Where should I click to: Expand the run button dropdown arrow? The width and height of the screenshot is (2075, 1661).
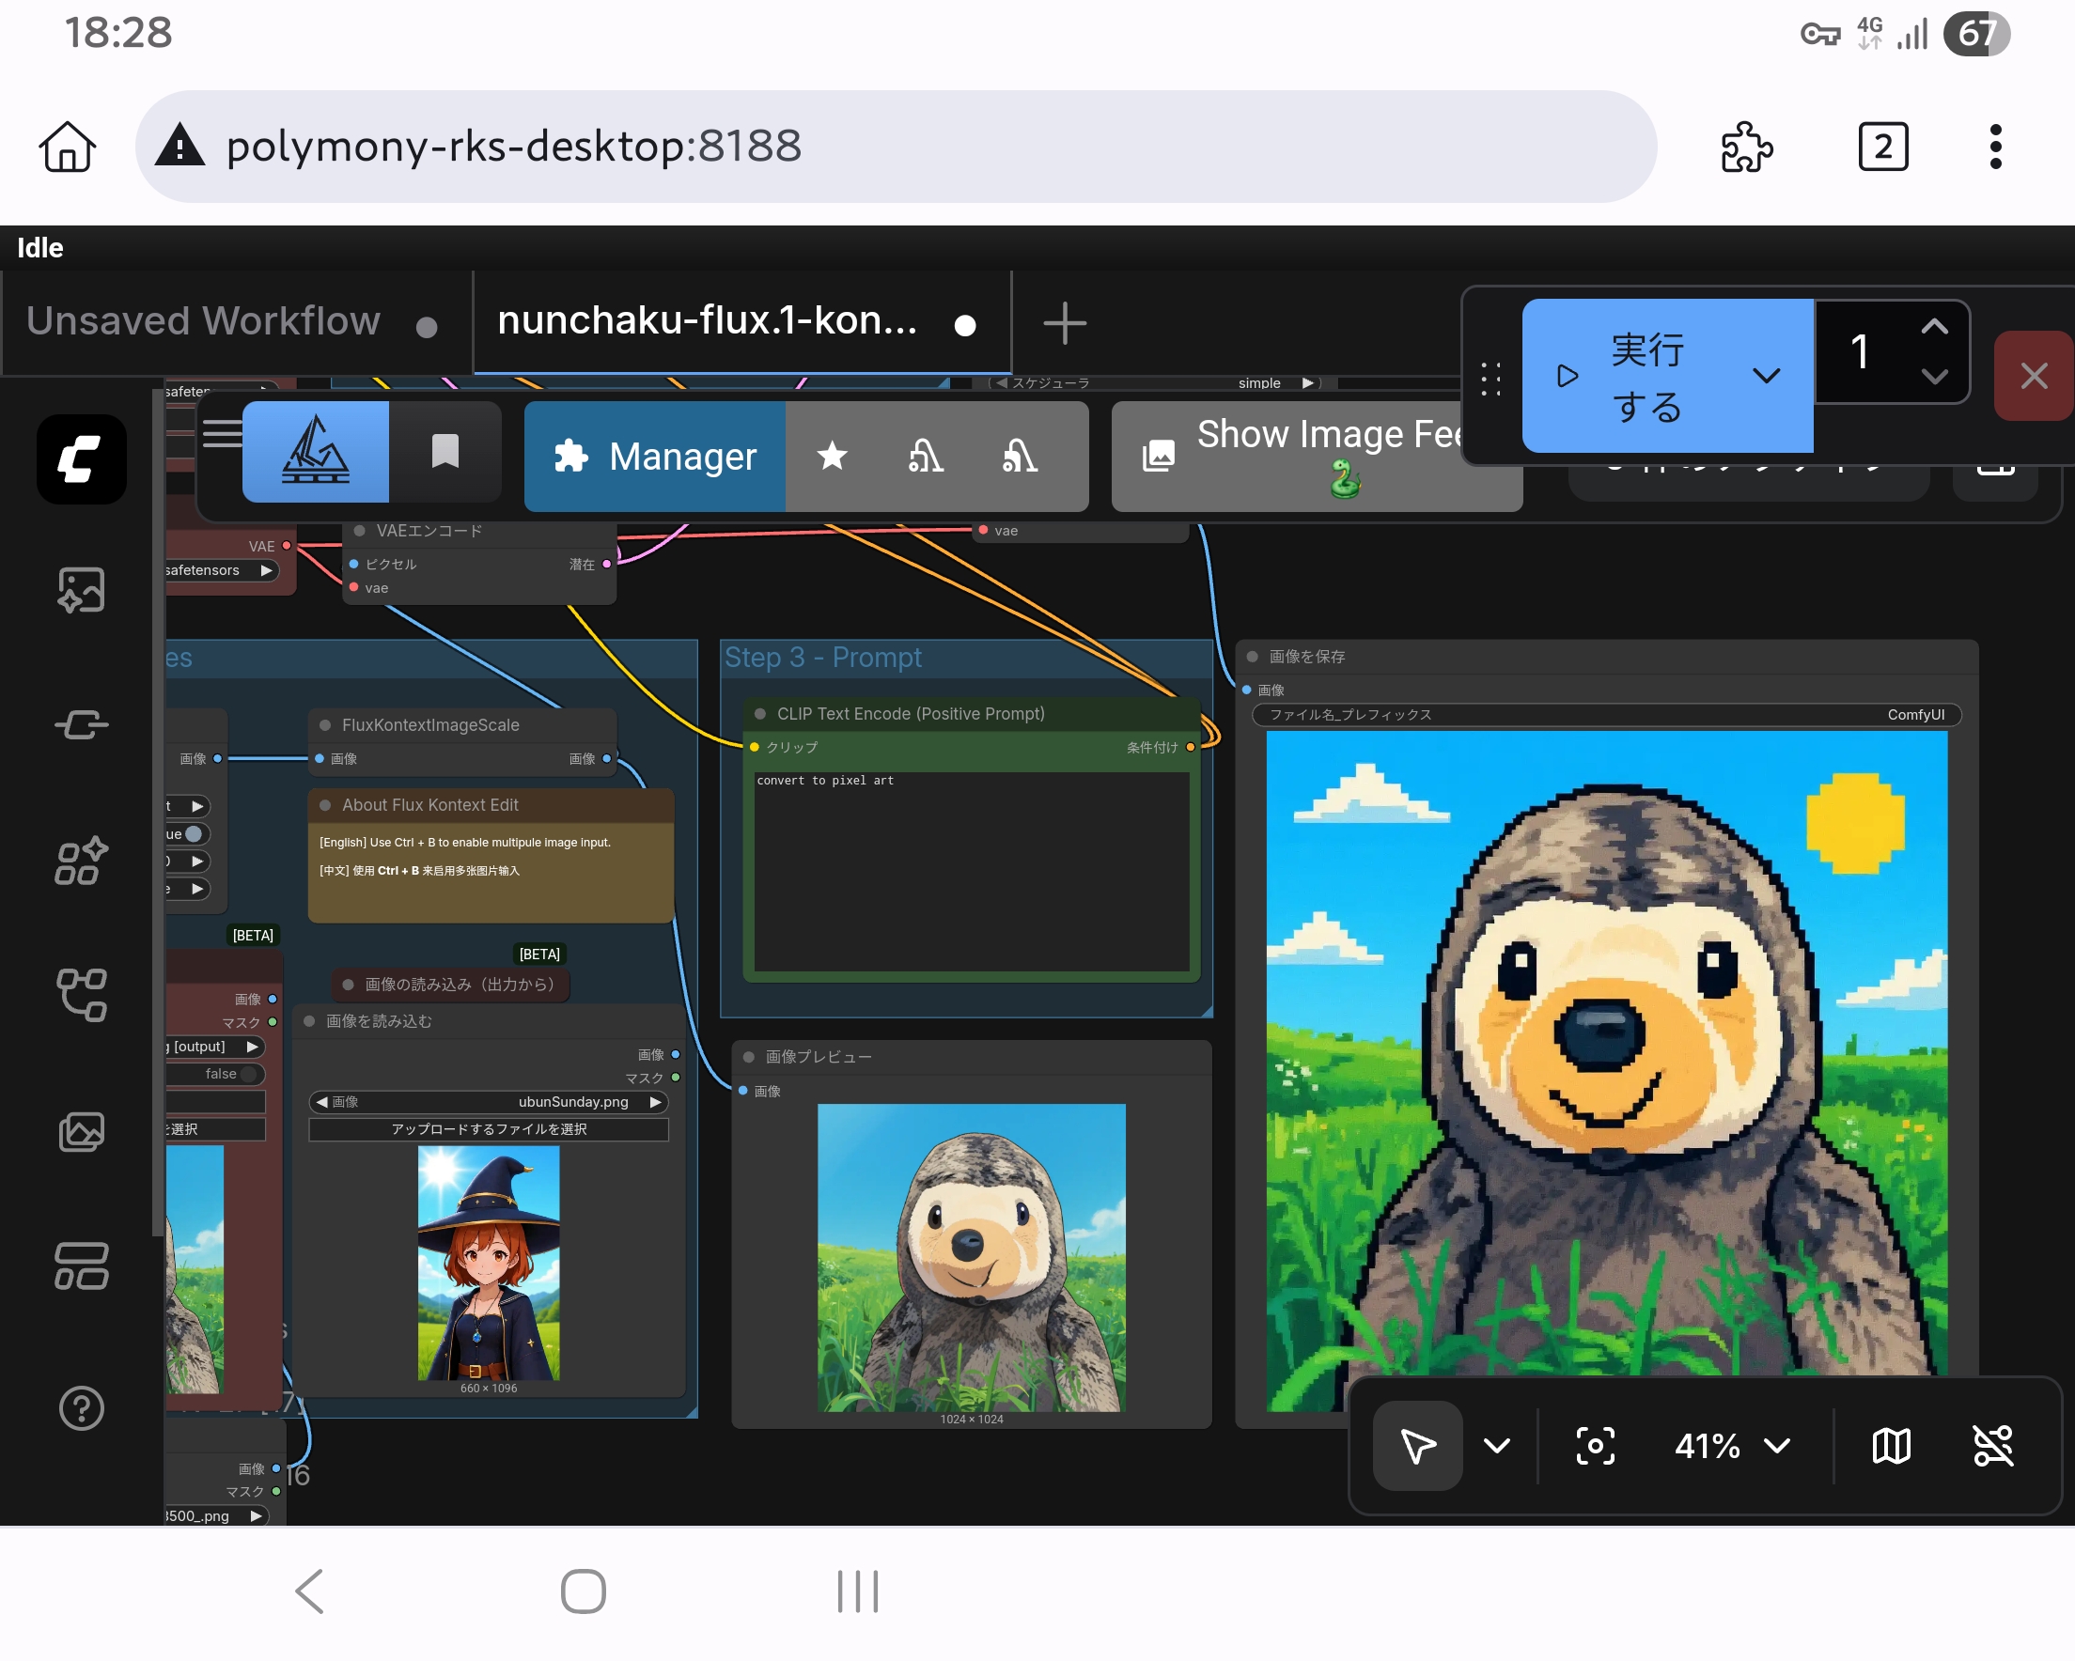[1765, 374]
